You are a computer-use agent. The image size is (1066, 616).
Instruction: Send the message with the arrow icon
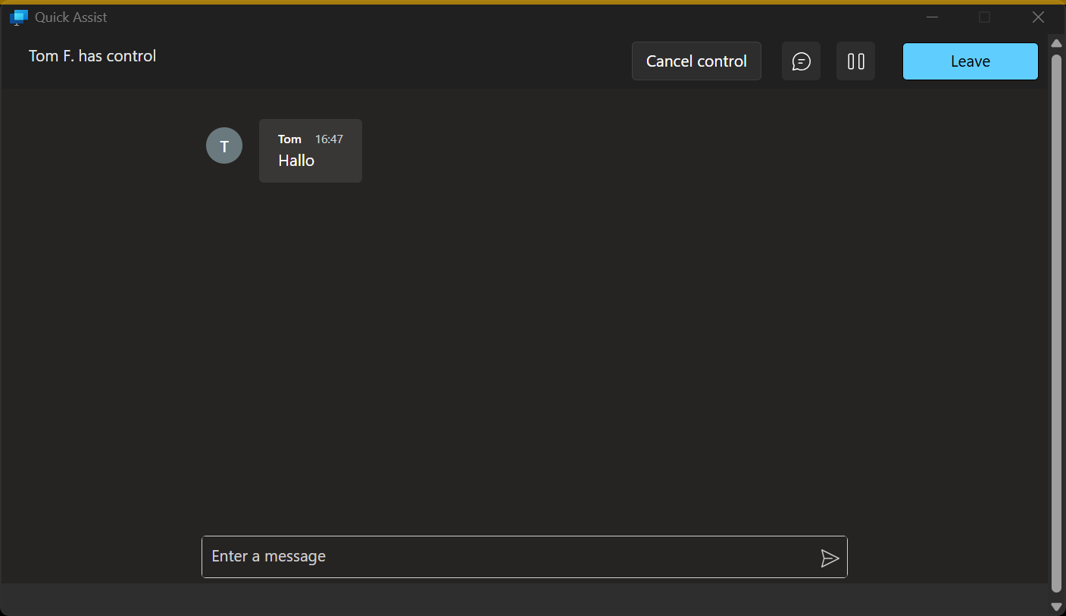click(x=830, y=558)
